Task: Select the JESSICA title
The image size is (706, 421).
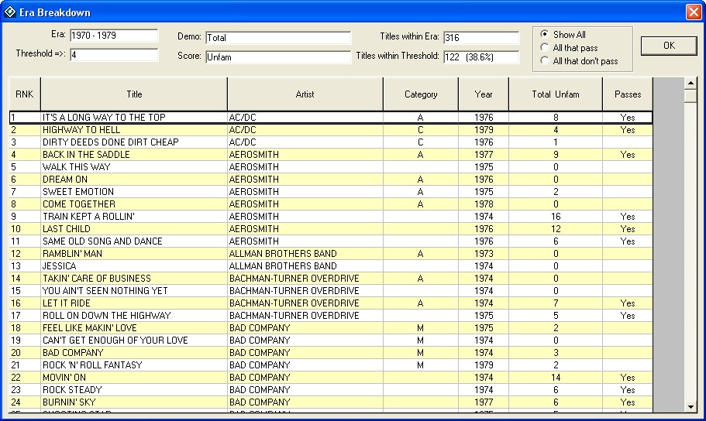Action: point(59,265)
